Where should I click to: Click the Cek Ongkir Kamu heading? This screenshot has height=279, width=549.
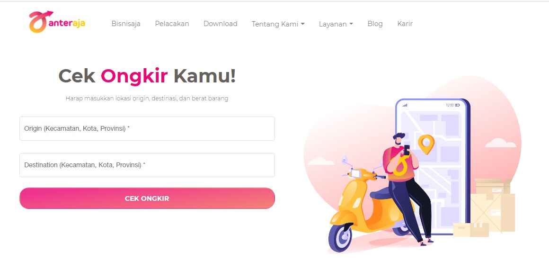147,76
